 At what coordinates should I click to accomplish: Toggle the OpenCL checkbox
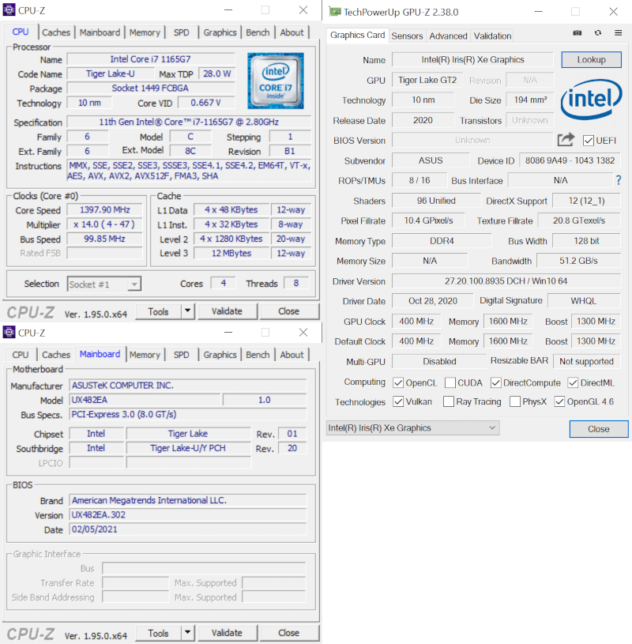[399, 382]
